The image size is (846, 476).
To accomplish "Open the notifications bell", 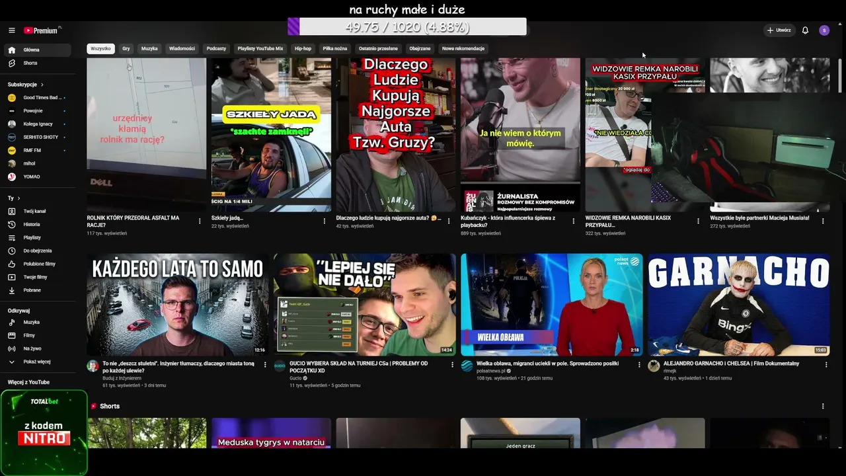I will pyautogui.click(x=805, y=30).
